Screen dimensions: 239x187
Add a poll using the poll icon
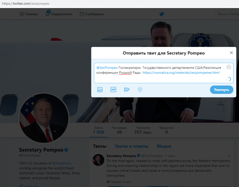click(127, 89)
